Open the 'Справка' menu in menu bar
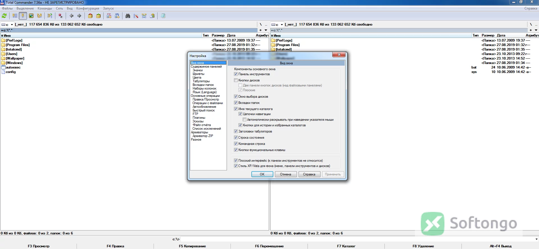Screen dimensions: 539x249 pos(531,8)
